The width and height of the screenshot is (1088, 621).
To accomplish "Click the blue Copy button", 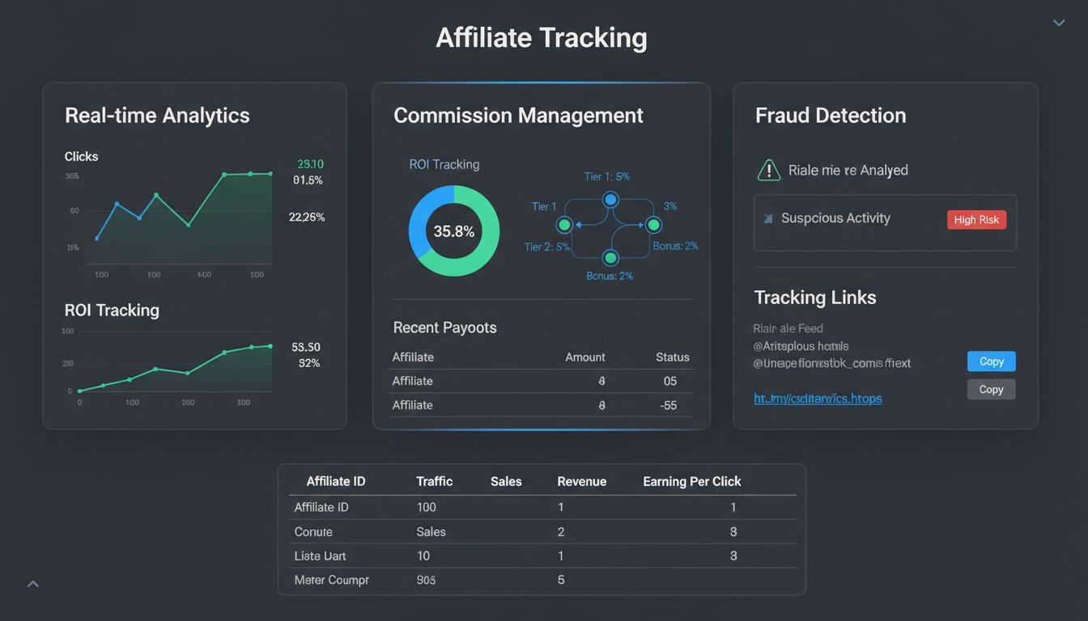I will 991,361.
